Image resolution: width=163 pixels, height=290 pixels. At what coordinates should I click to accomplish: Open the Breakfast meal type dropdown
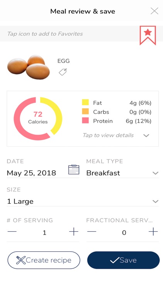tap(122, 173)
